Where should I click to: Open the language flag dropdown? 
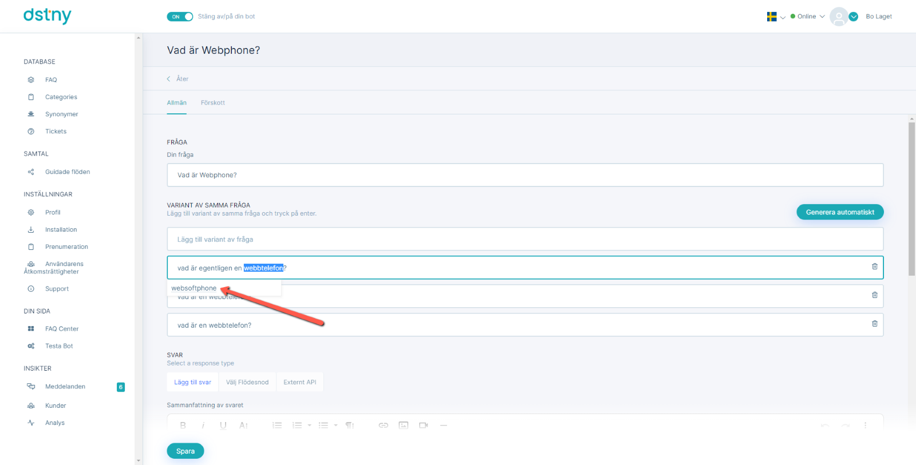[x=776, y=17]
